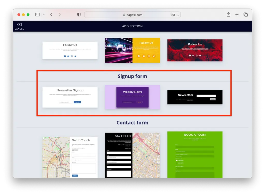The height and width of the screenshot is (195, 265).
Task: Click the Signup form heading
Action: coord(132,76)
